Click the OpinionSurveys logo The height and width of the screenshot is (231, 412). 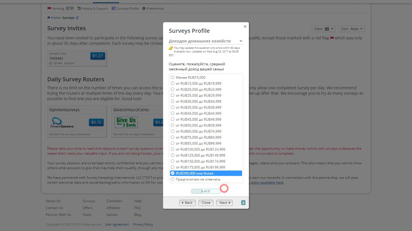(62, 123)
